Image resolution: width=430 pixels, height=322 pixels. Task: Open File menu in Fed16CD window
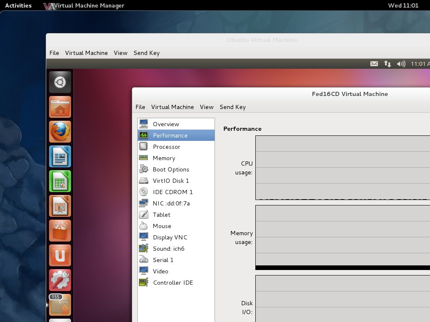click(x=140, y=107)
